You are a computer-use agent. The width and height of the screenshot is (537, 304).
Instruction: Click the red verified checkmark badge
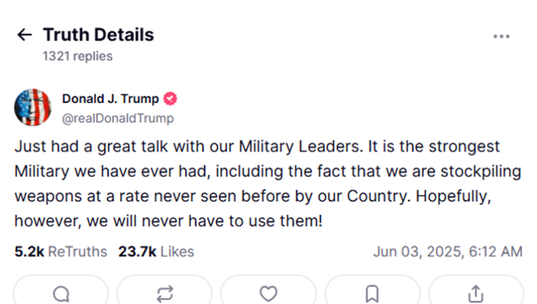[x=170, y=99]
